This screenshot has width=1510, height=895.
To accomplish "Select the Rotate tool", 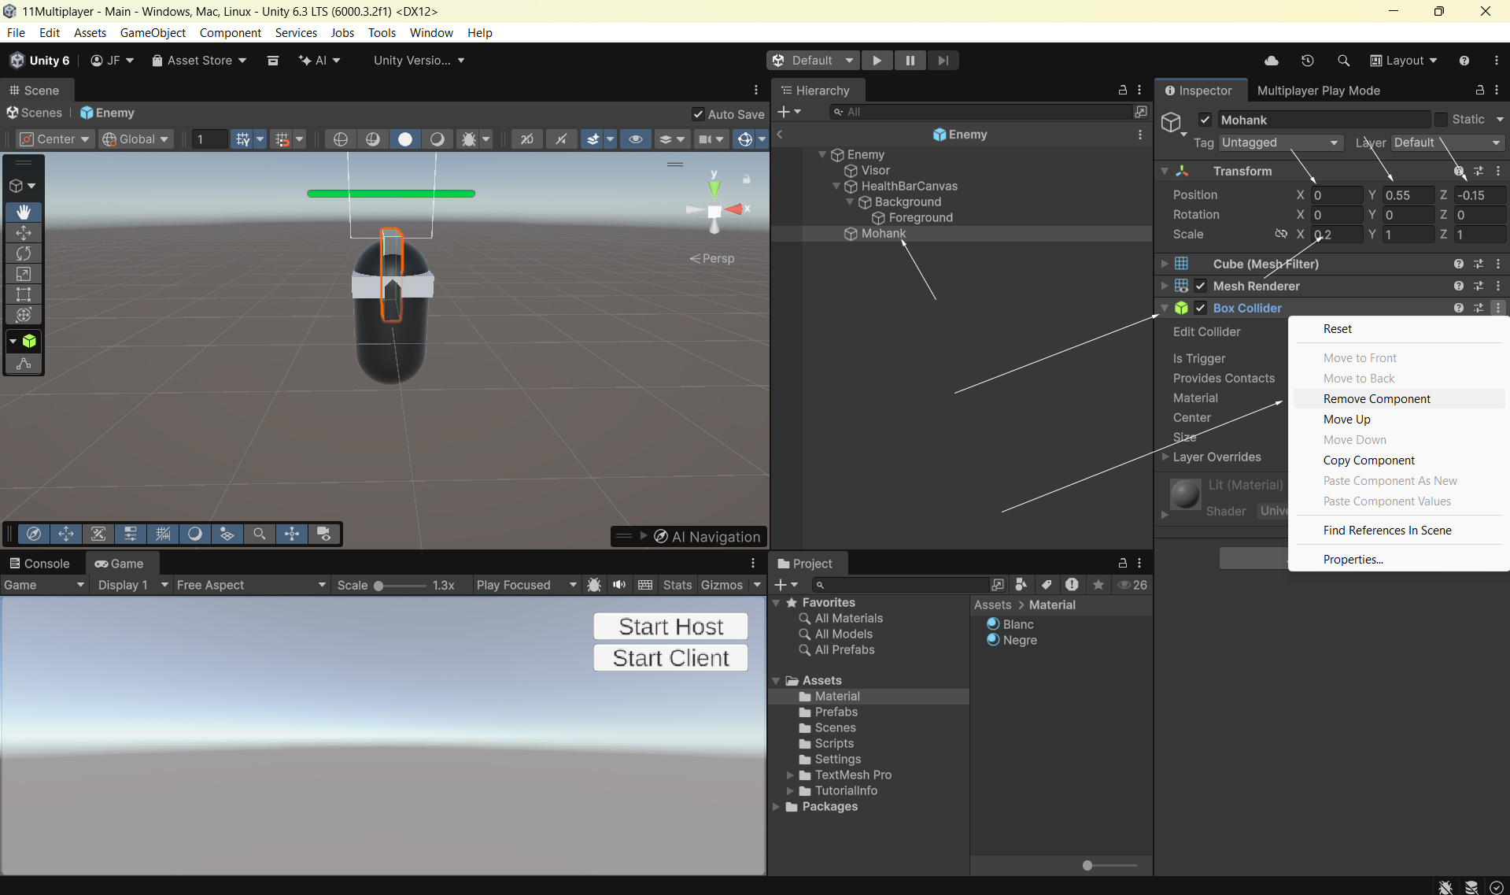I will coord(24,253).
